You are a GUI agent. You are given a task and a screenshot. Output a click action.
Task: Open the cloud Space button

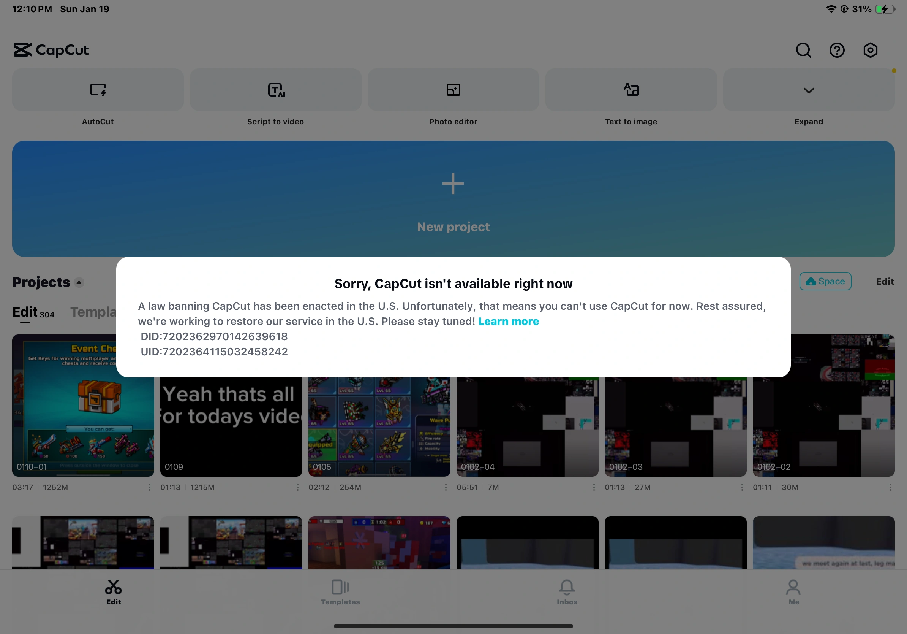tap(825, 281)
